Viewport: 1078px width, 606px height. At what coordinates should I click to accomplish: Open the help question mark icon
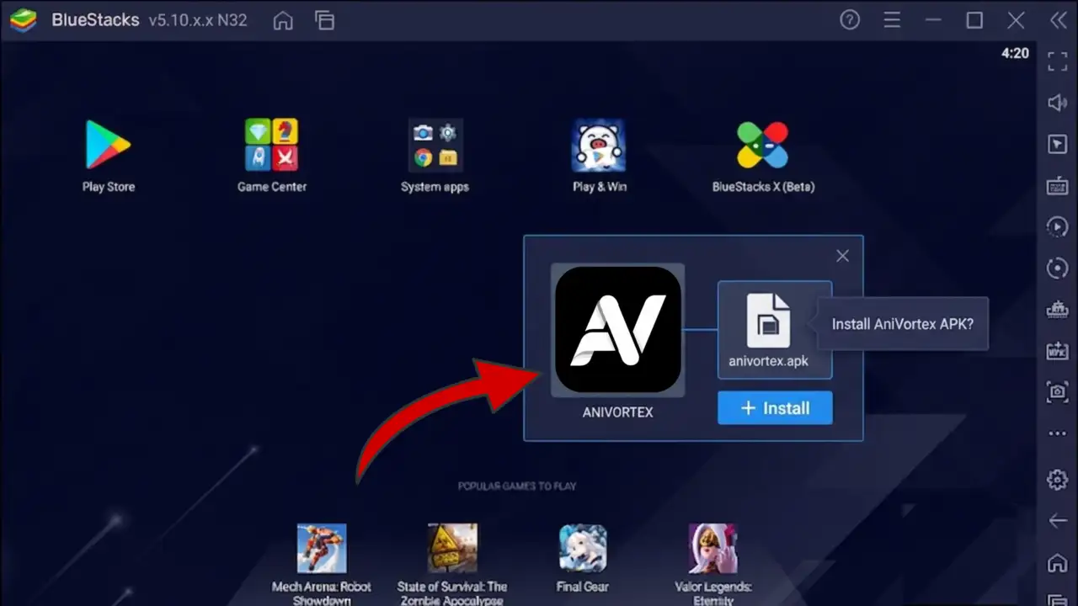pos(850,20)
